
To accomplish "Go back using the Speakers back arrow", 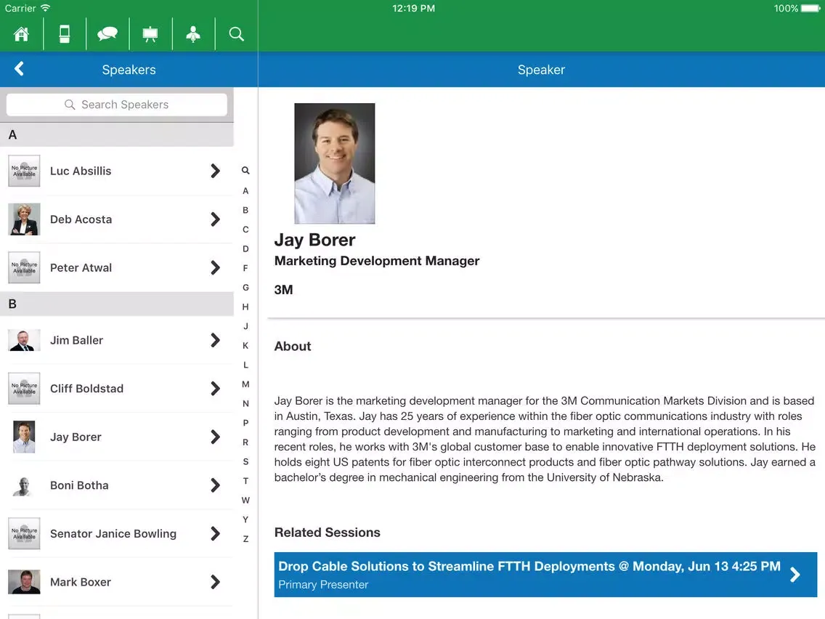I will coord(20,69).
